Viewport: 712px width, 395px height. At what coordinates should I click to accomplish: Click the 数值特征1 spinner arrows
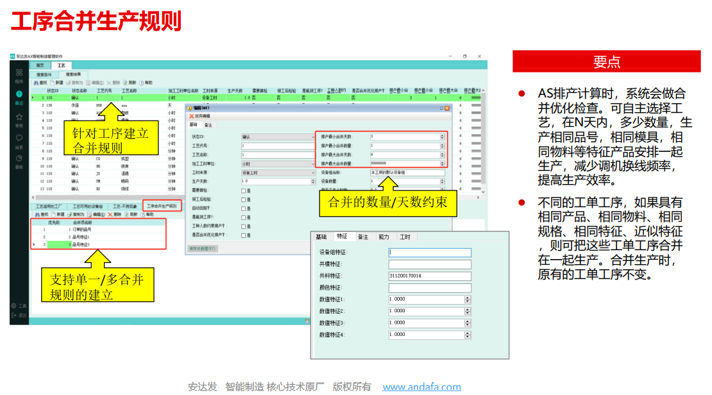[468, 299]
